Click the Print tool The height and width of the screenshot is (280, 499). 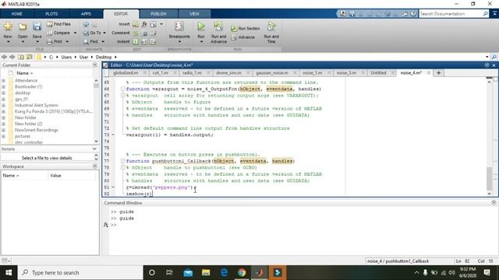coord(55,41)
